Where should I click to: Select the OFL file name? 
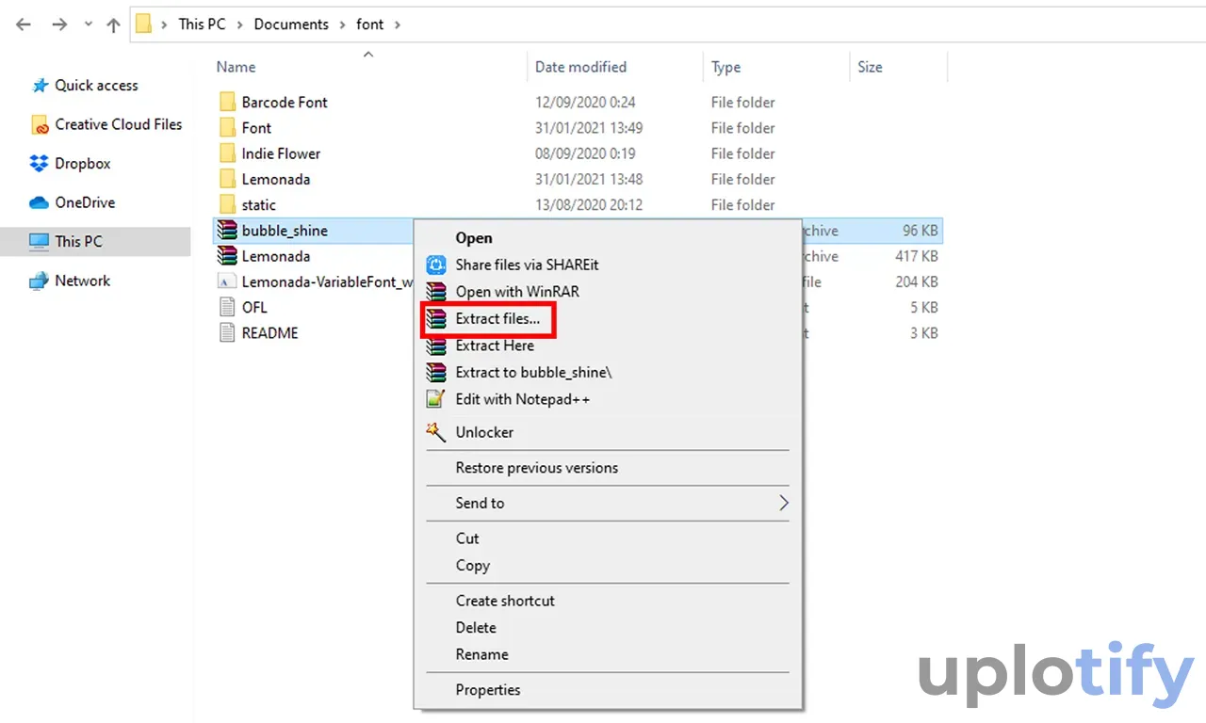click(254, 307)
